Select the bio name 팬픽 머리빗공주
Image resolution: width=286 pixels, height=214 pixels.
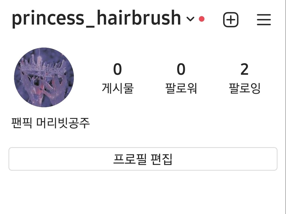[51, 123]
